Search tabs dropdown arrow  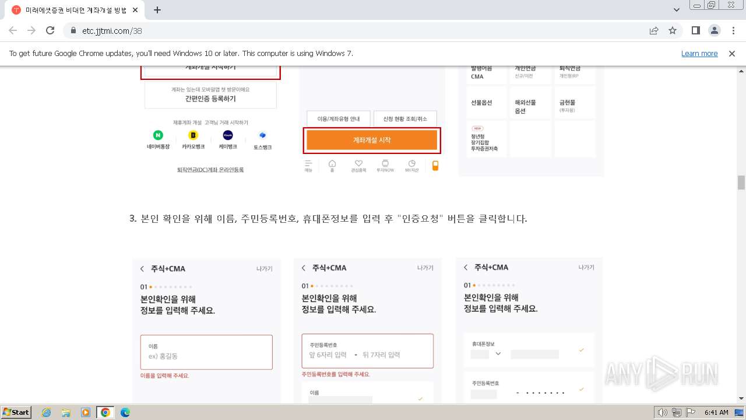[677, 10]
